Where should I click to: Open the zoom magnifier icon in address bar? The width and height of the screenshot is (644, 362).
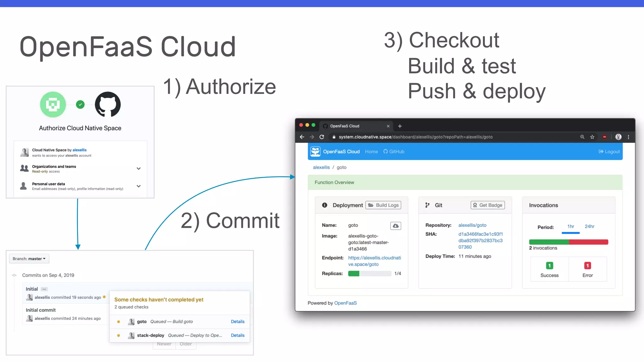[582, 137]
